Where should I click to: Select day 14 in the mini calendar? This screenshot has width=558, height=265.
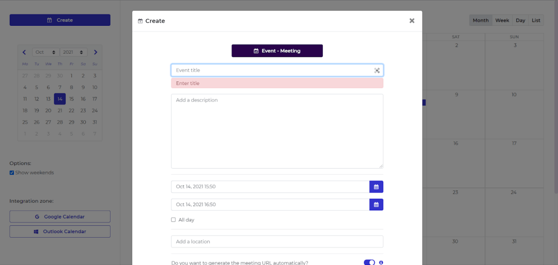60,99
